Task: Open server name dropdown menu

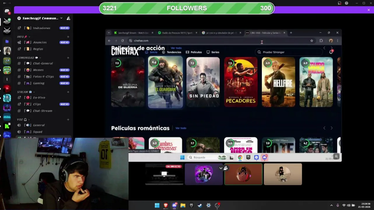Action: (x=61, y=18)
